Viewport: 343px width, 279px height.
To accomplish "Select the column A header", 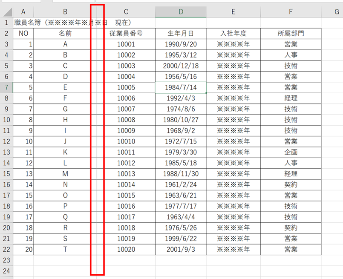I will [x=23, y=12].
